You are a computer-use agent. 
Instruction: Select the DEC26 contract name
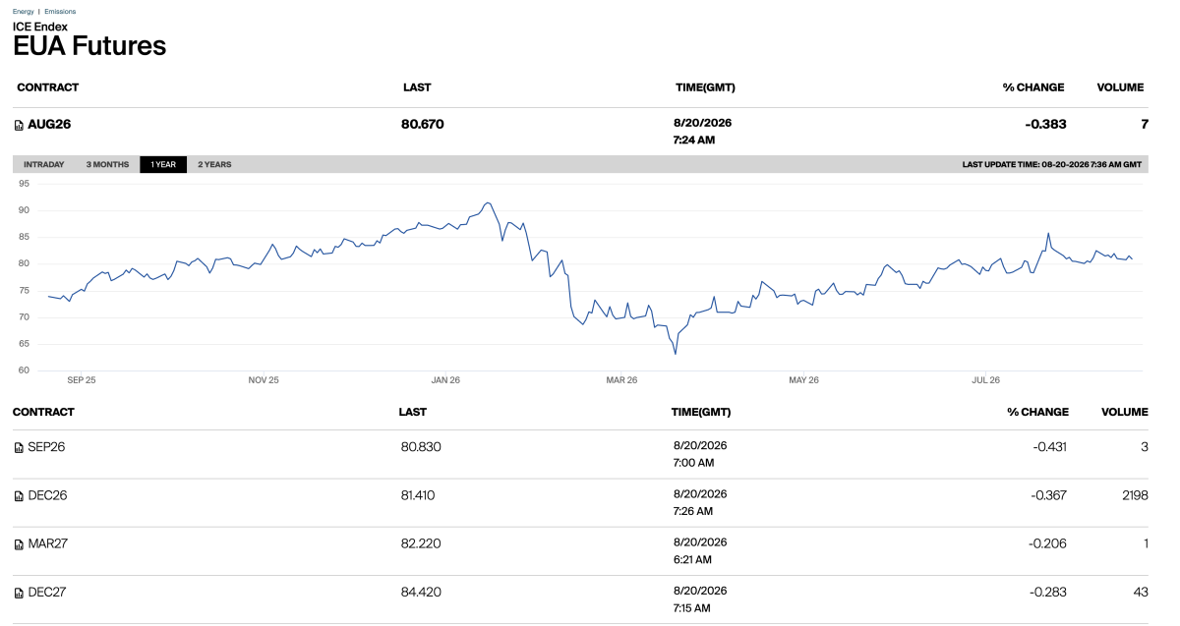point(47,495)
